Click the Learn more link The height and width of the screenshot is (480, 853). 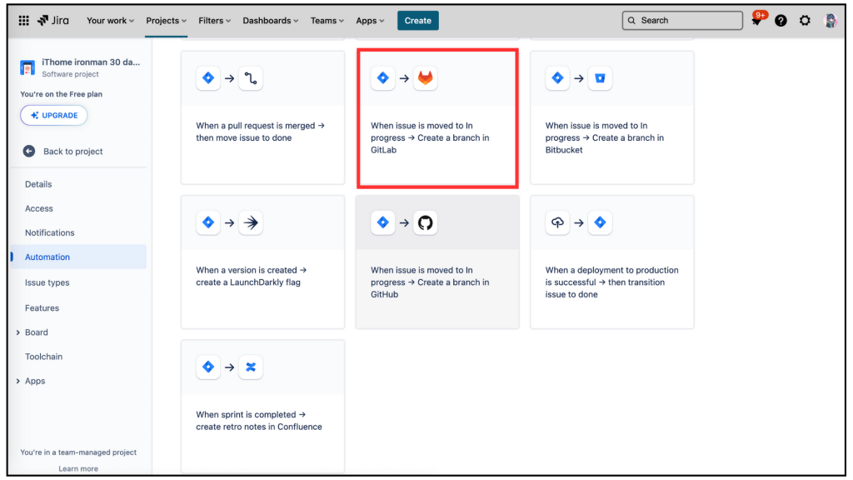[78, 468]
